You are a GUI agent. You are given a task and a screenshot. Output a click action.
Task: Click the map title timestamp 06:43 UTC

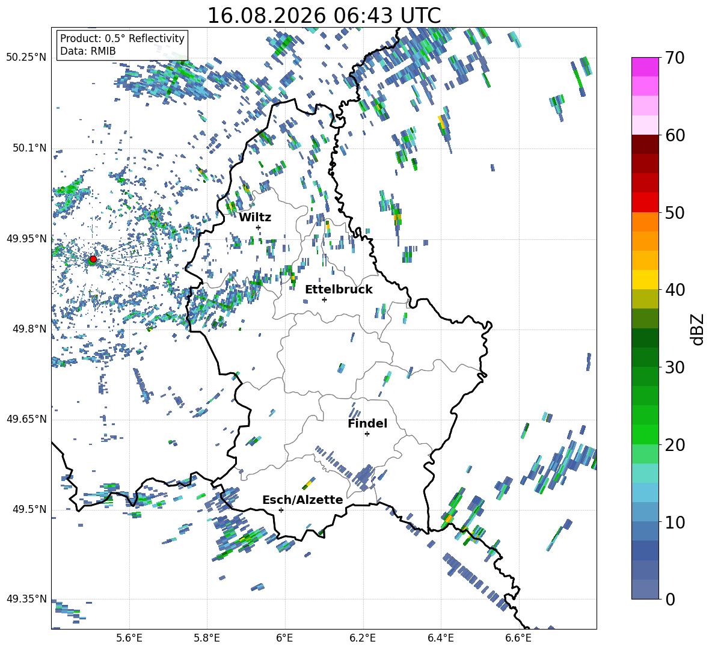pyautogui.click(x=387, y=16)
